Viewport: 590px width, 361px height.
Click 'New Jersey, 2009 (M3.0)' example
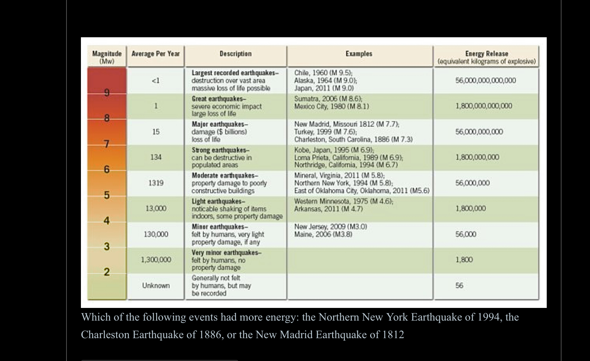pyautogui.click(x=330, y=227)
